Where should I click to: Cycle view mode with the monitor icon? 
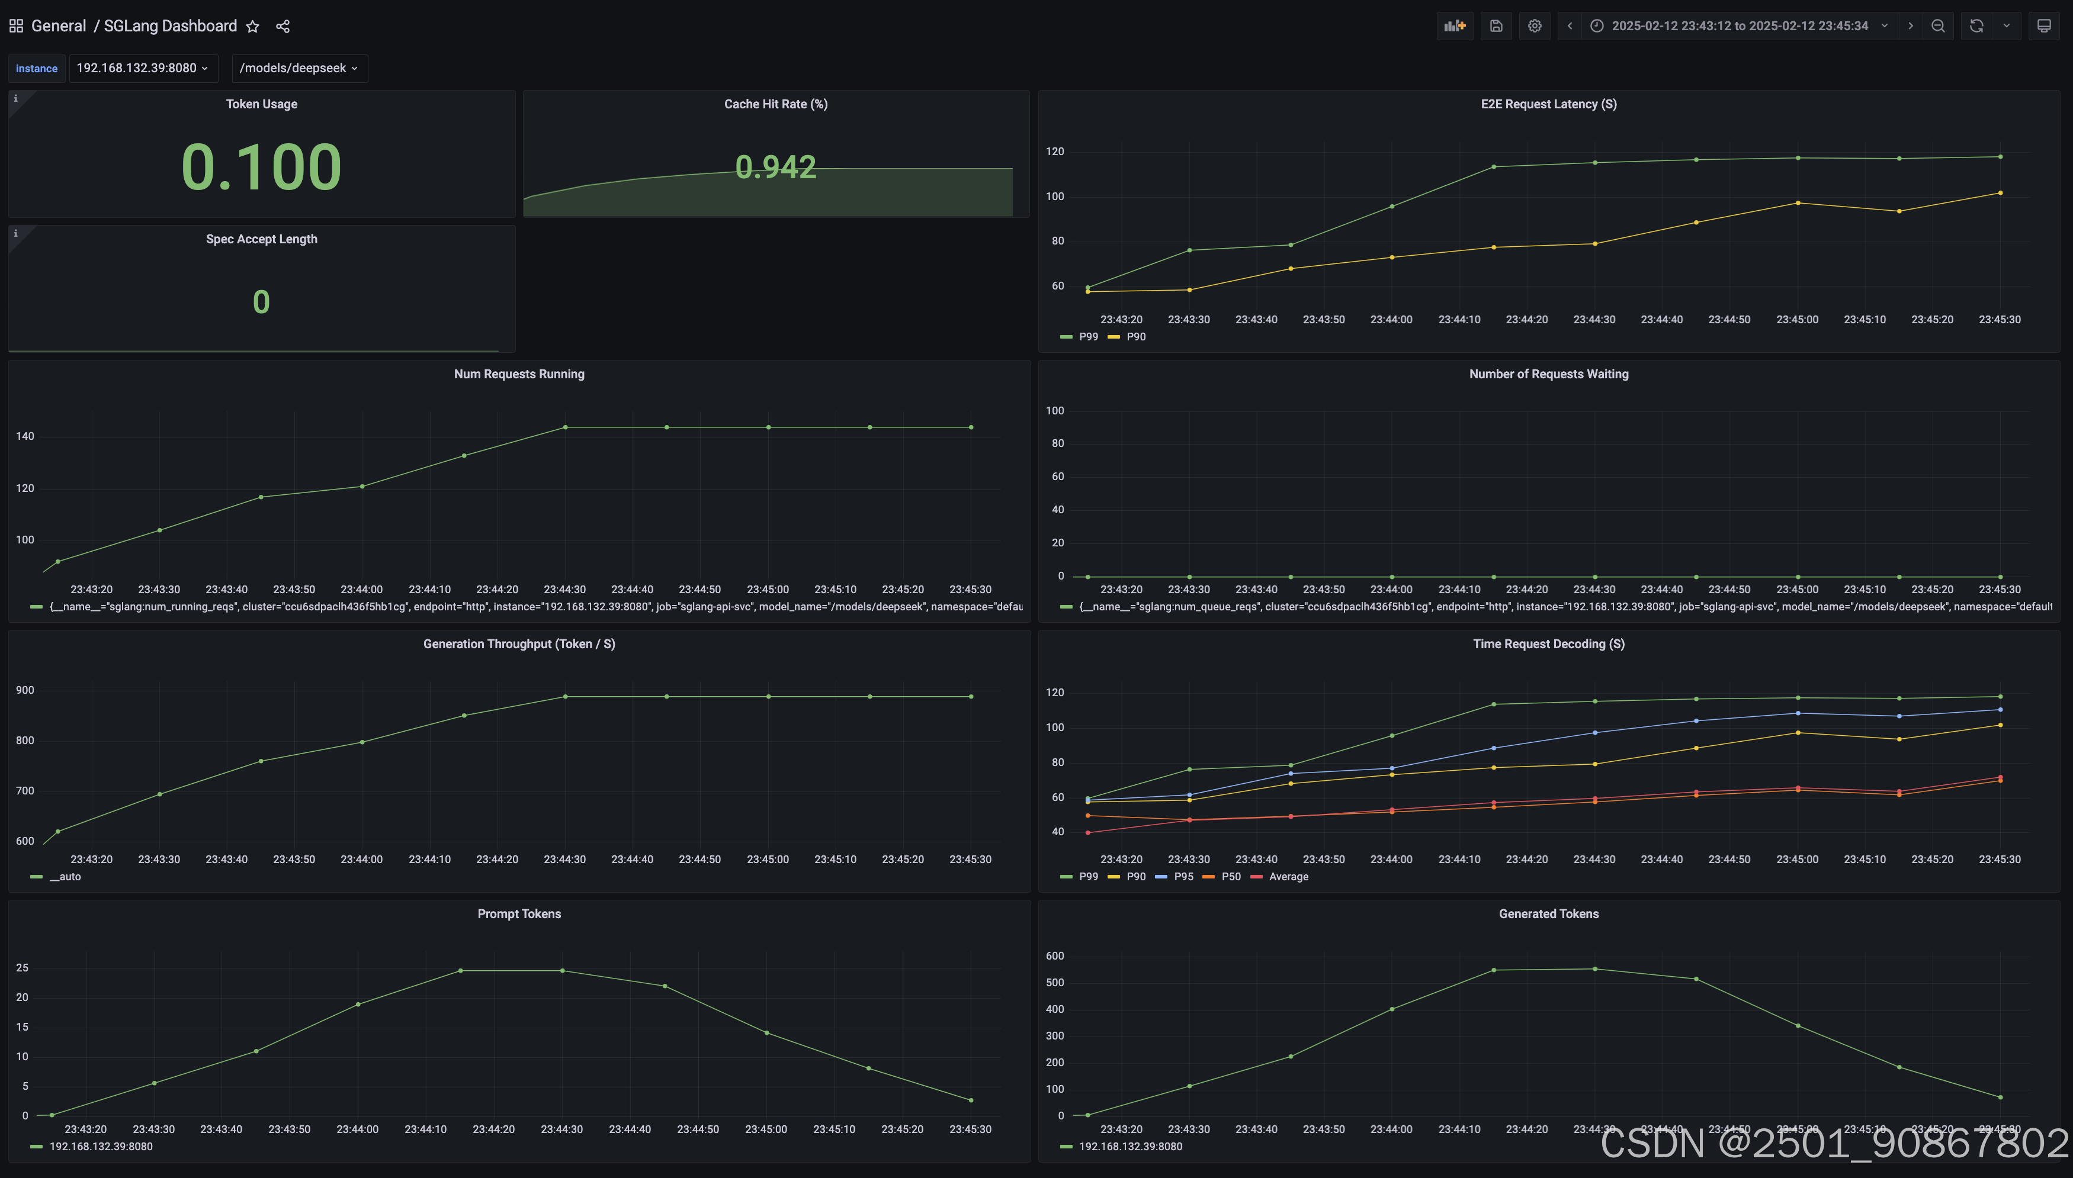pos(2044,26)
